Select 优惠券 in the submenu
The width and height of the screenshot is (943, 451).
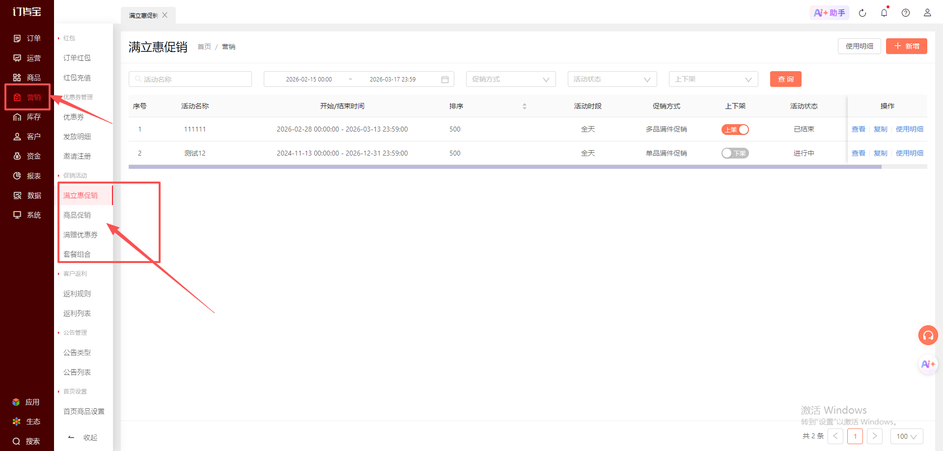[x=74, y=117]
